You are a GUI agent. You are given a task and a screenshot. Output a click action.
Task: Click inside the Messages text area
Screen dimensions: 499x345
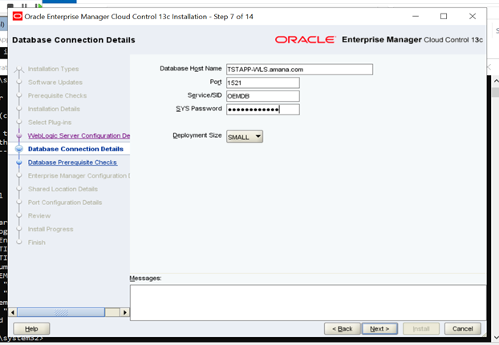(309, 302)
